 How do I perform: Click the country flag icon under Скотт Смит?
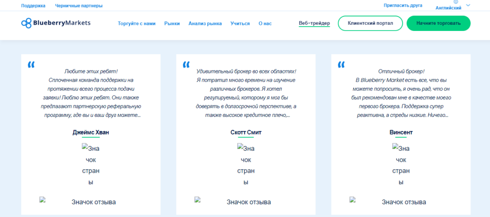click(246, 165)
